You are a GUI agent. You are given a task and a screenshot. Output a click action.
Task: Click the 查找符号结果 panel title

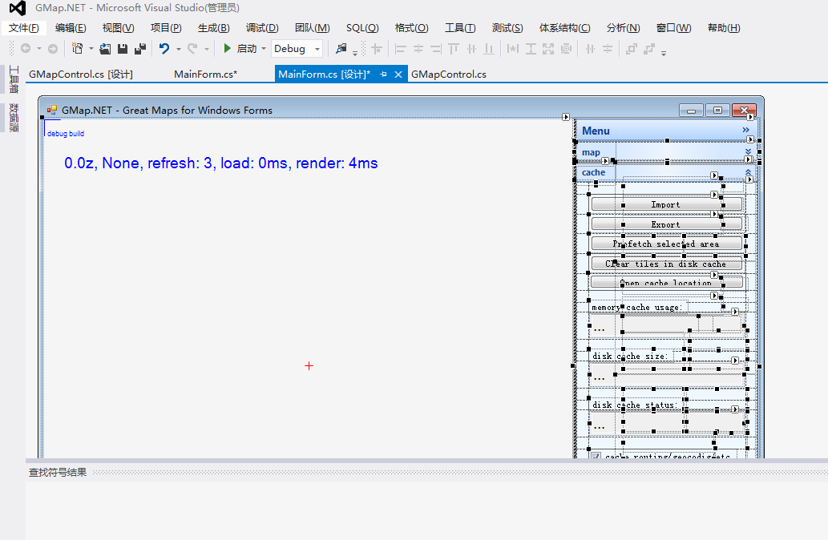(58, 473)
